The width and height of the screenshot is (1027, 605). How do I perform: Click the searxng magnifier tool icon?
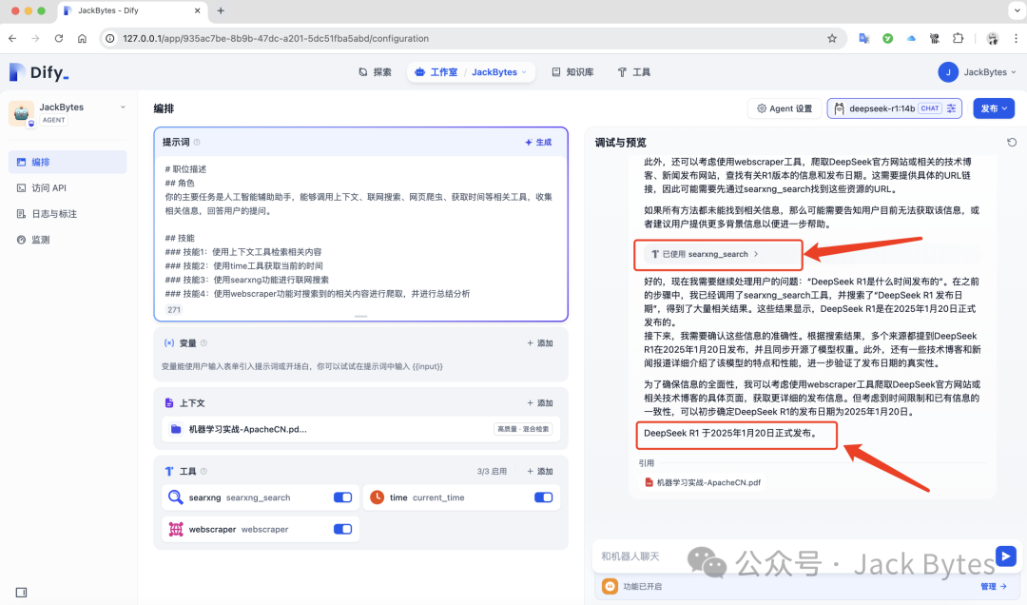(176, 498)
